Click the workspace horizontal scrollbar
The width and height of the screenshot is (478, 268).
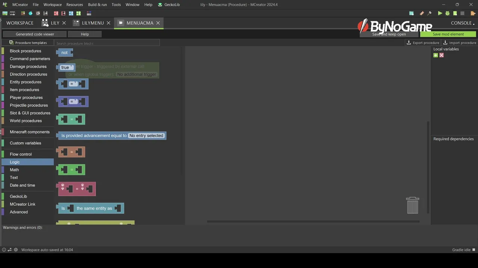313,221
